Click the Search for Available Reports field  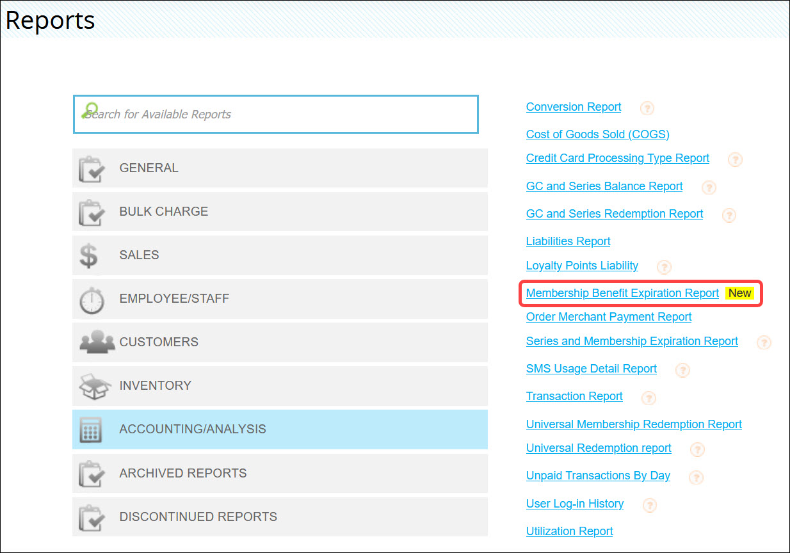point(275,114)
